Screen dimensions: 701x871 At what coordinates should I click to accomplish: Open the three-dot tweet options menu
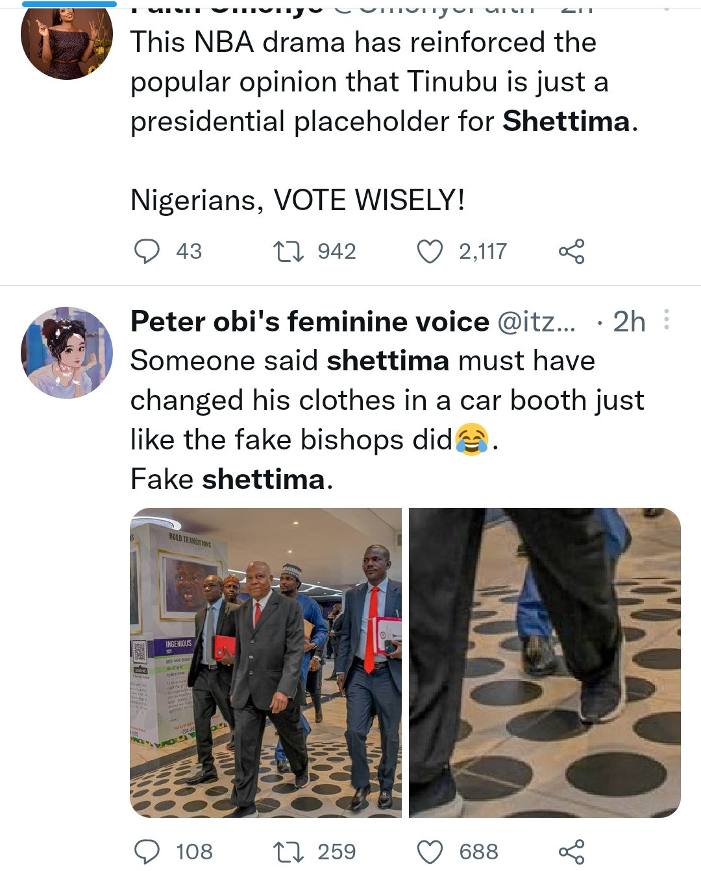coord(667,321)
